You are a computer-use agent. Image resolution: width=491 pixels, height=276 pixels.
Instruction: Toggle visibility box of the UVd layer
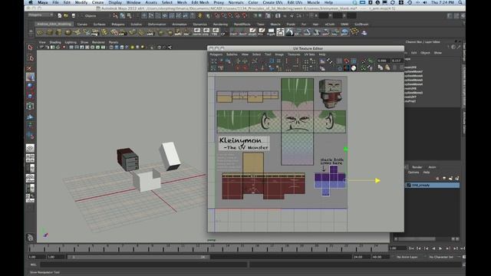pos(409,186)
